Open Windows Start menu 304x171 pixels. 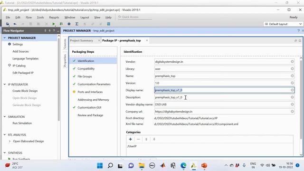click(100, 166)
